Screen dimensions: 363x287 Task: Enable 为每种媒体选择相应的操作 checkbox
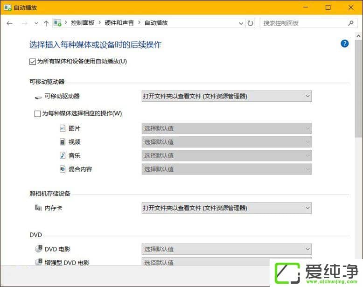(x=38, y=113)
